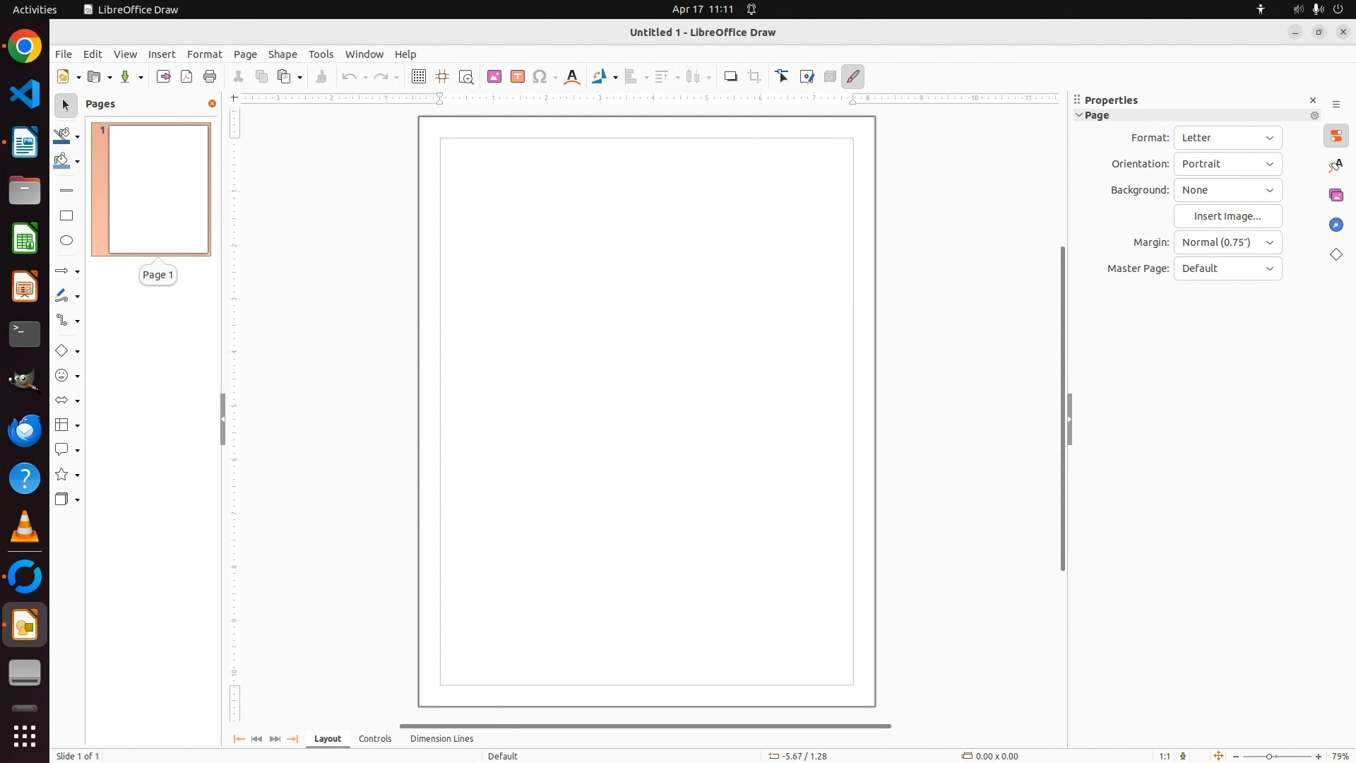This screenshot has width=1356, height=763.
Task: Toggle Helplines While Moving button
Action: (443, 77)
